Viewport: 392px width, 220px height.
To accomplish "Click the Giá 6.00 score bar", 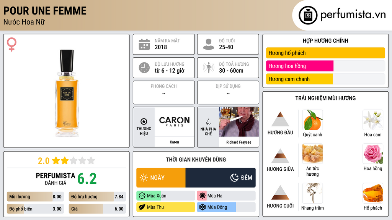I will click(97, 209).
